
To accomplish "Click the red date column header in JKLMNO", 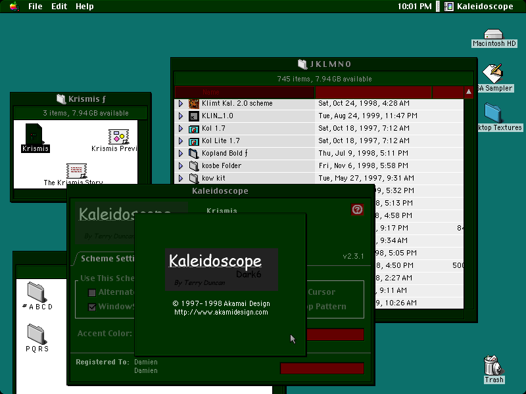I will (373, 92).
